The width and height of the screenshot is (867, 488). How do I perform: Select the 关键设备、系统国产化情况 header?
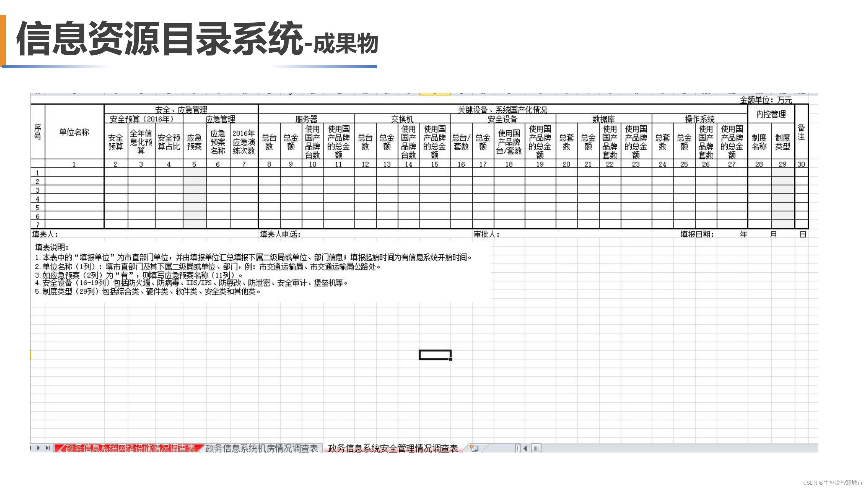click(x=502, y=110)
